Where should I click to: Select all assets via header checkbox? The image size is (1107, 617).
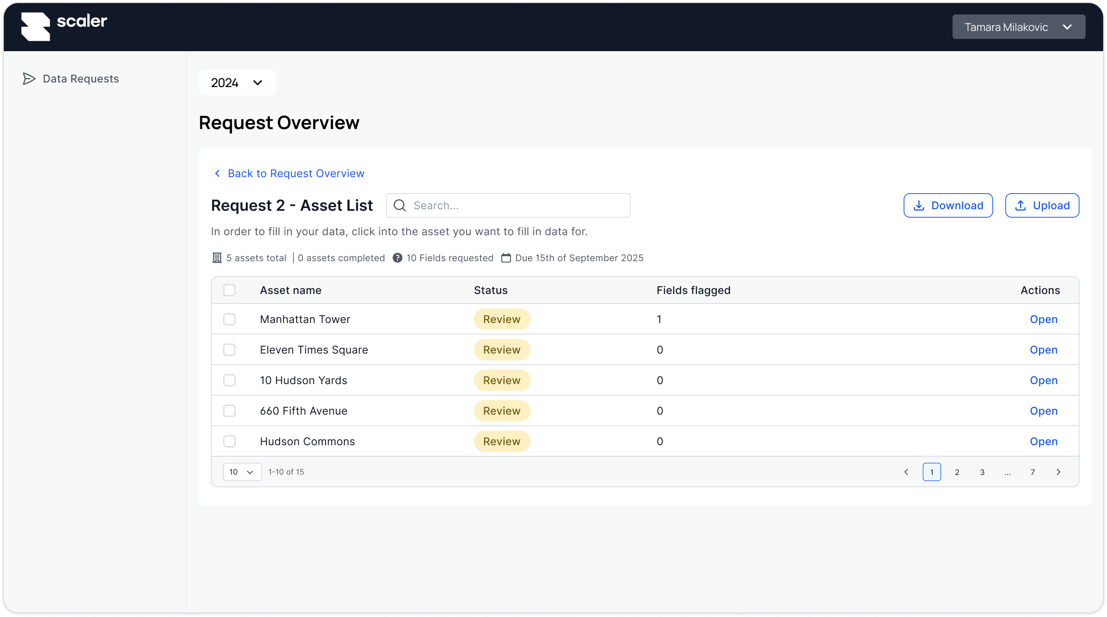click(x=229, y=290)
